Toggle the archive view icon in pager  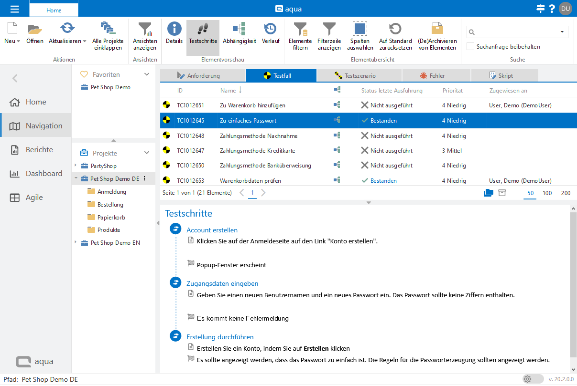[x=502, y=193]
